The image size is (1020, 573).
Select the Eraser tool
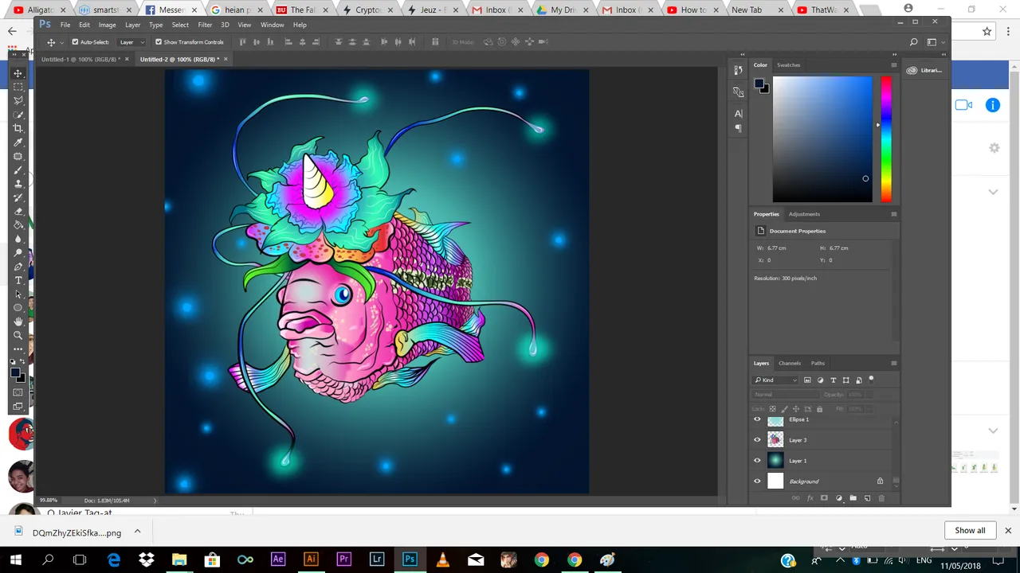[18, 212]
